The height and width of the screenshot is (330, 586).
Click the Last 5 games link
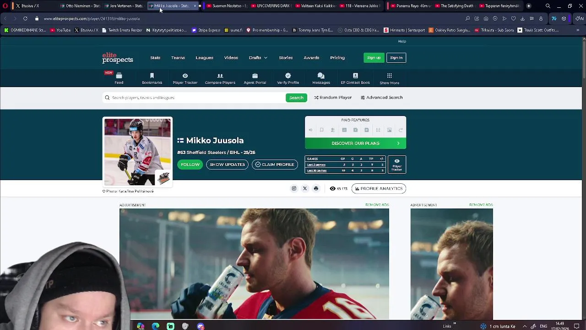coord(316,165)
